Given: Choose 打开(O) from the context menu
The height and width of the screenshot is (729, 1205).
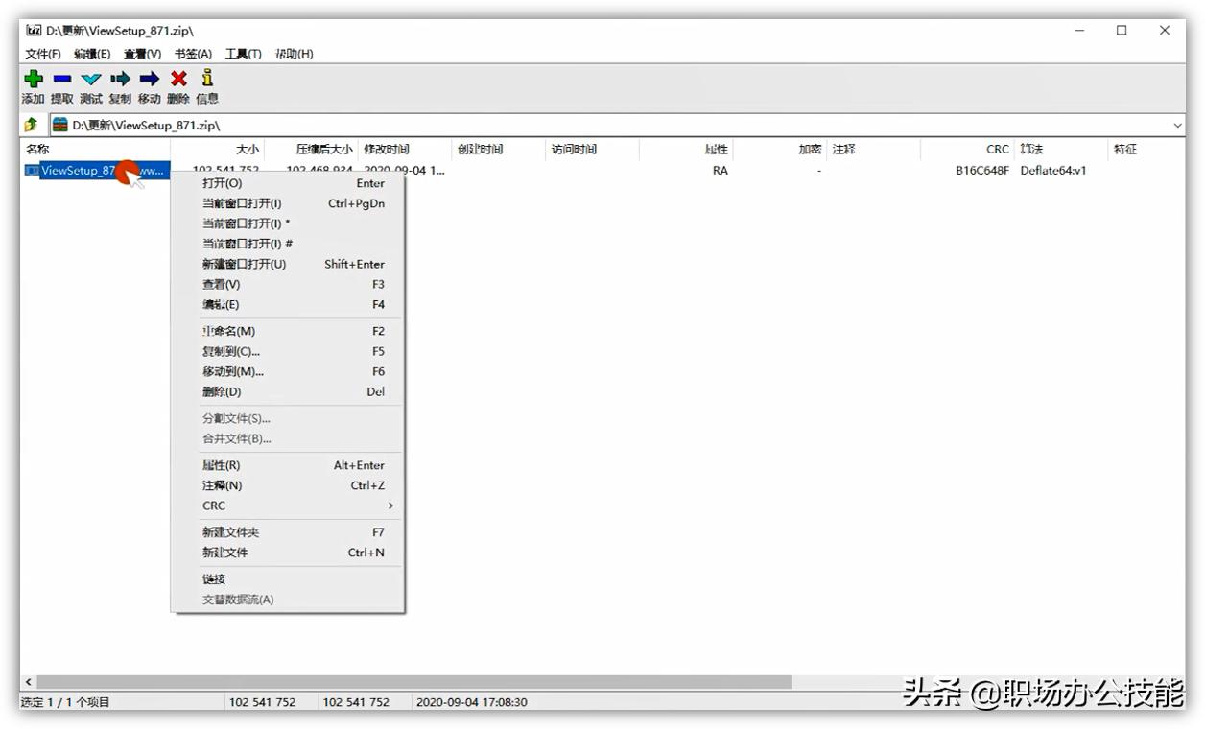Looking at the screenshot, I should tap(222, 182).
